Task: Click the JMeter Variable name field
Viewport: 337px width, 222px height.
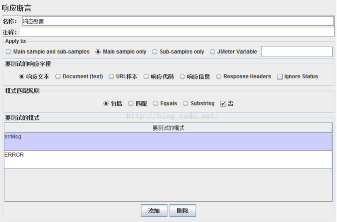Action: point(297,52)
